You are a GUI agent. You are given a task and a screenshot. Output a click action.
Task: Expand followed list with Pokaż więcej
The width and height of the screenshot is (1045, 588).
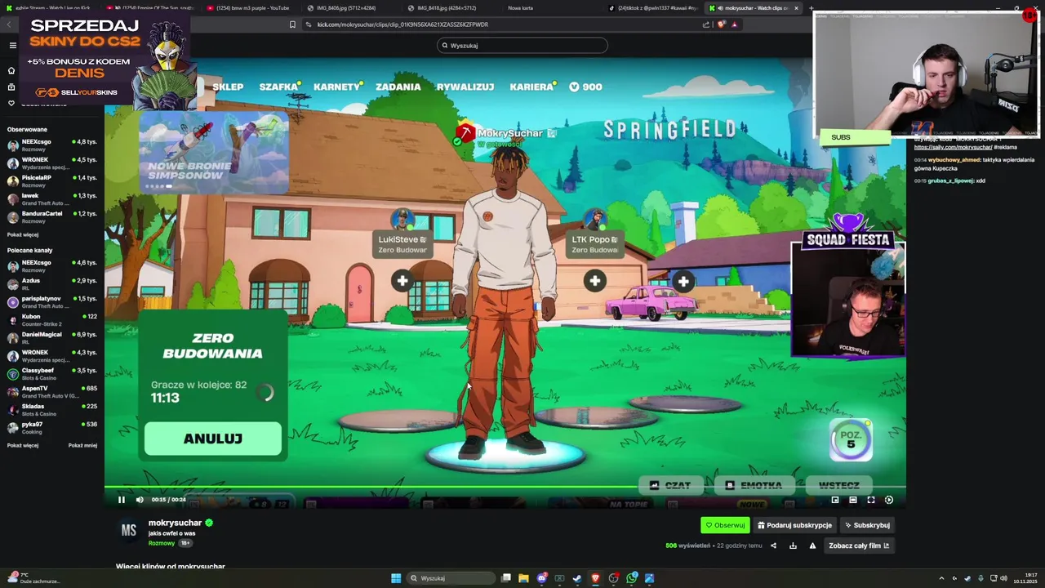(23, 234)
